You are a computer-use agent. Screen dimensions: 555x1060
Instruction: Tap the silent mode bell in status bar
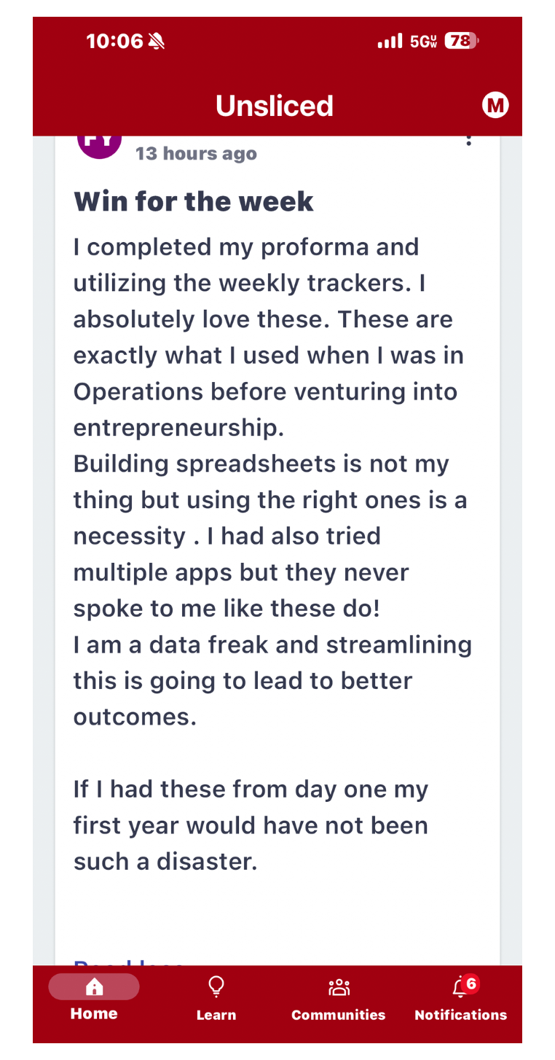pos(157,41)
